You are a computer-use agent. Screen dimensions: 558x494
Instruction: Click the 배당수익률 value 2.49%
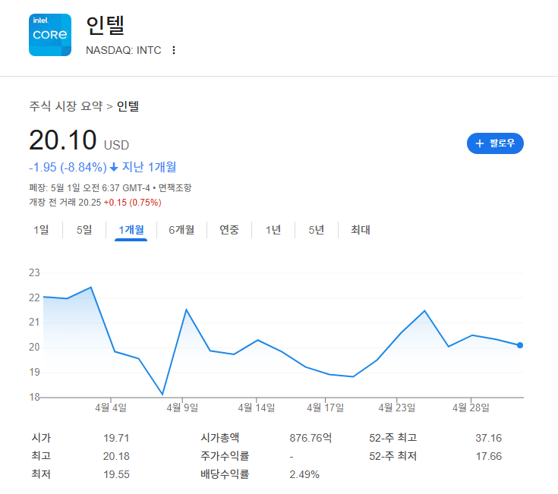304,474
